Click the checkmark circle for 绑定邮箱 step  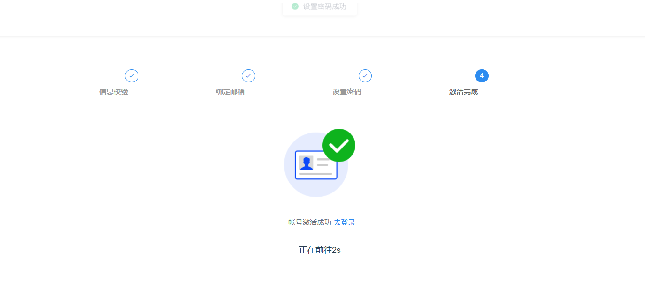248,76
